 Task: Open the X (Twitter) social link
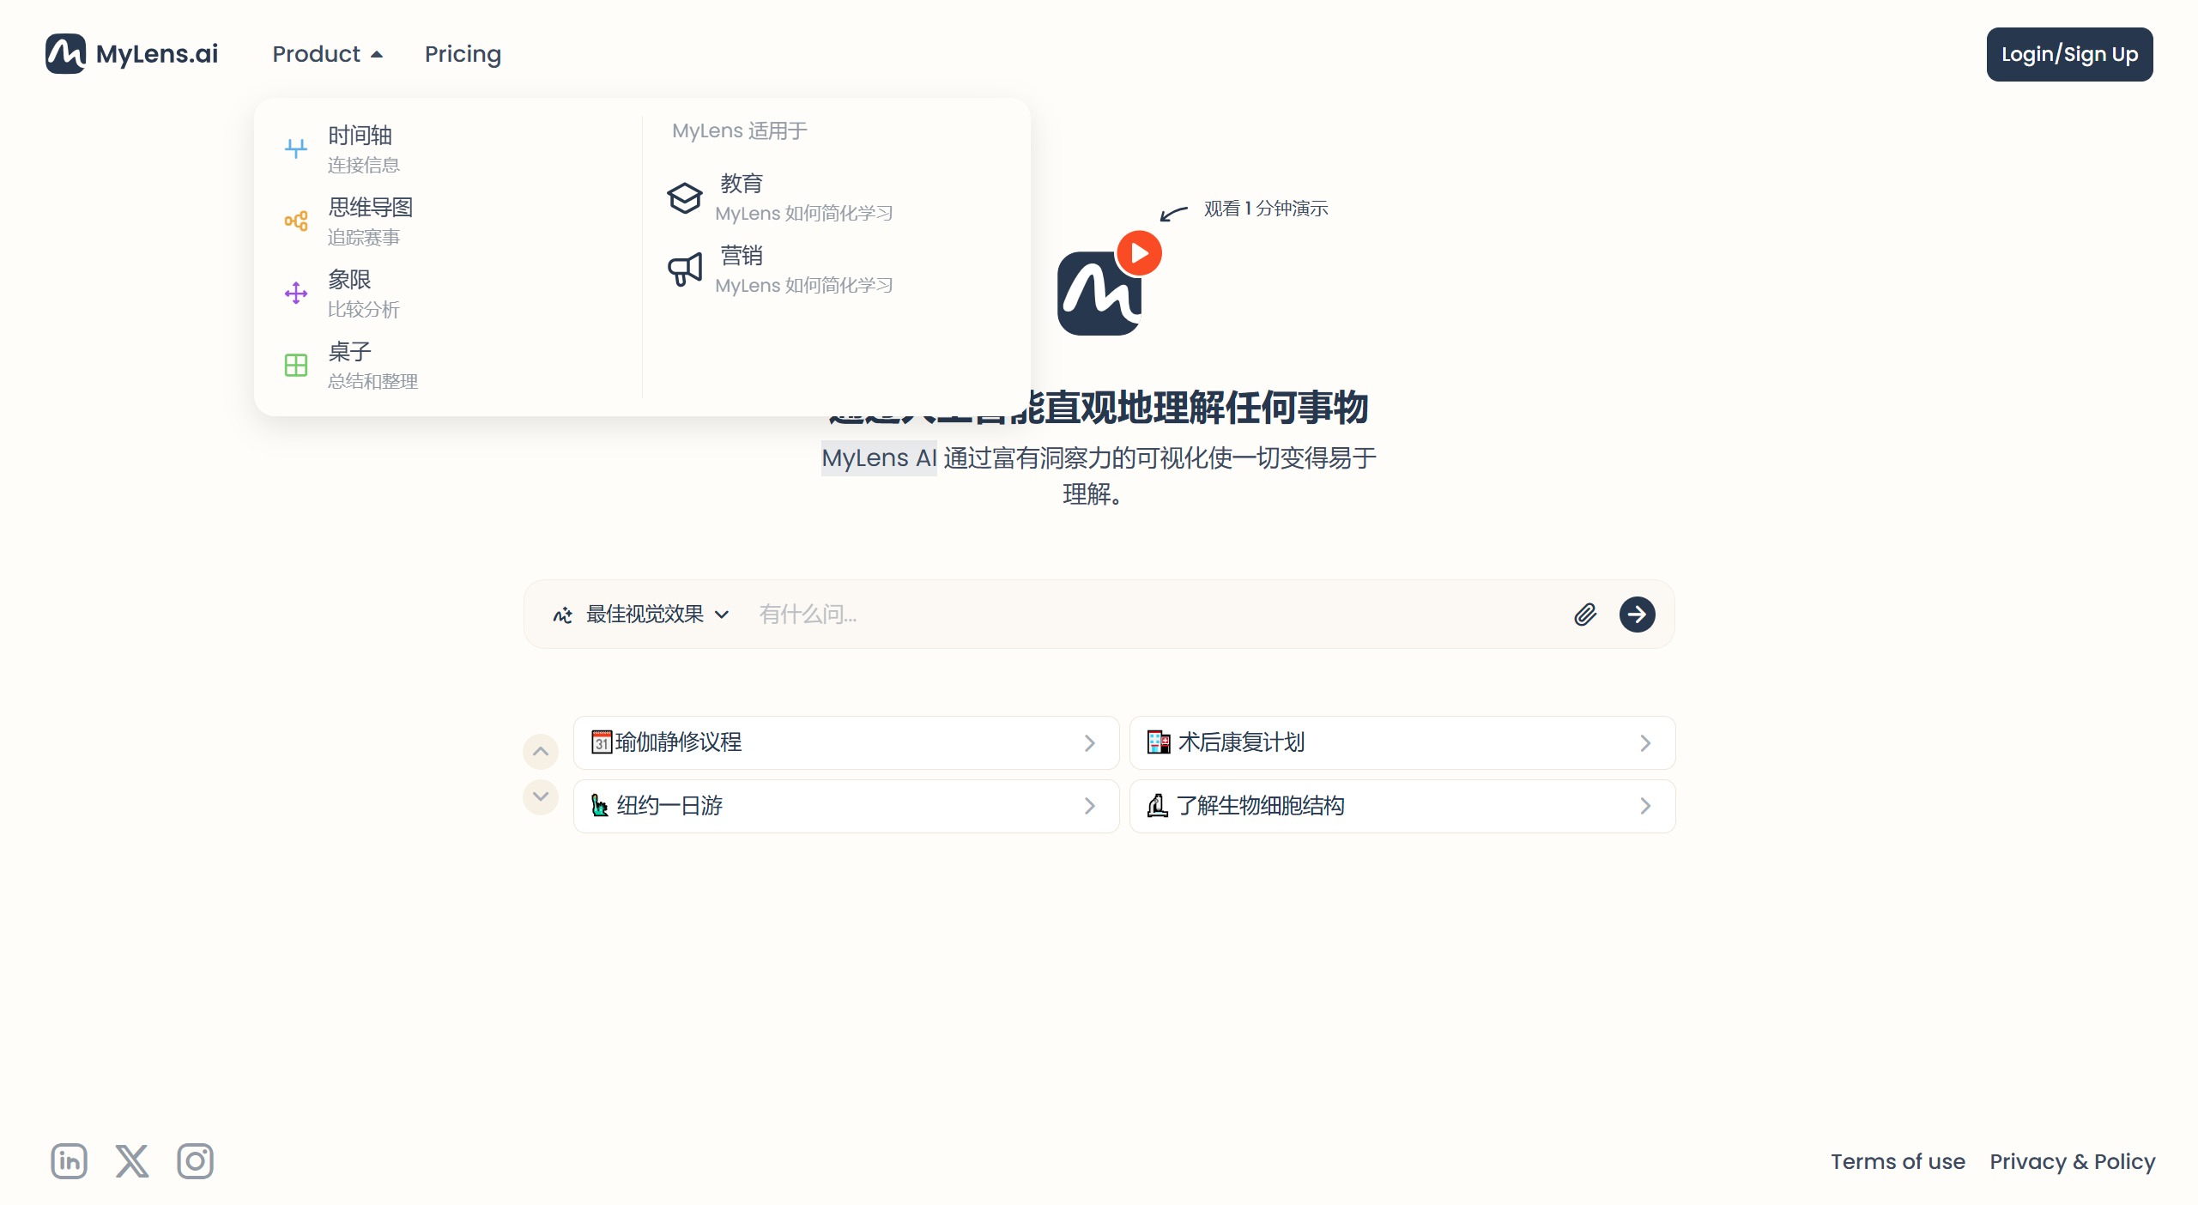coord(132,1161)
